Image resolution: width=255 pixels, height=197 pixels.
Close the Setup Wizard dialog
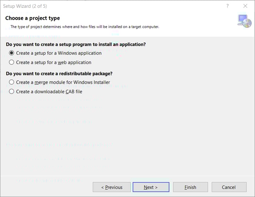(245, 6)
